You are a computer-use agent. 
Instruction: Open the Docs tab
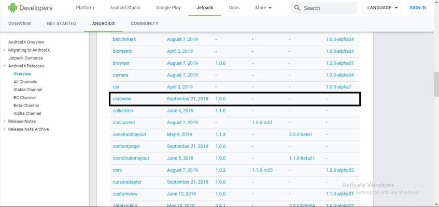tap(234, 8)
